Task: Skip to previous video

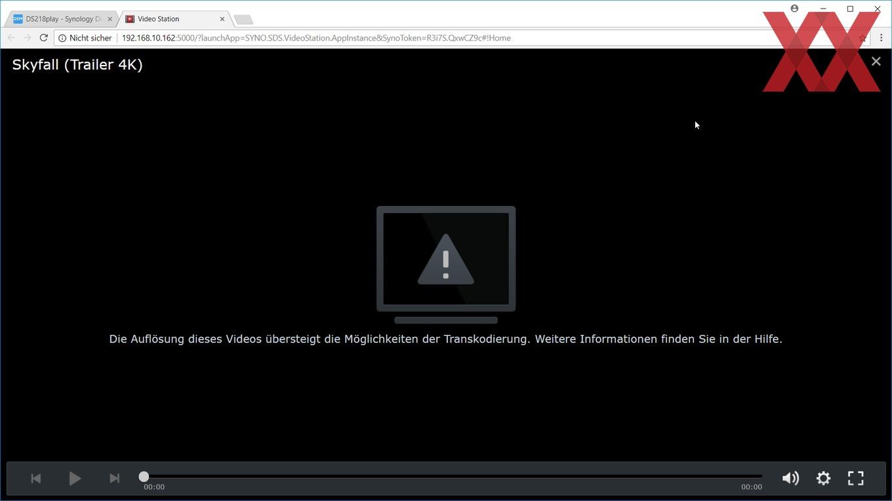Action: click(36, 478)
